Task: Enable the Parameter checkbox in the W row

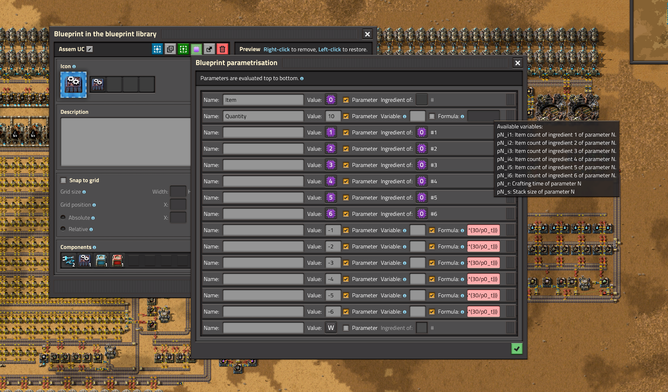Action: click(x=346, y=328)
